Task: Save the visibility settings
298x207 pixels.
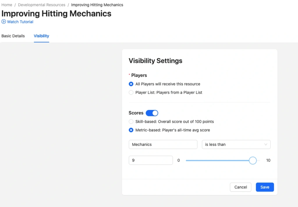Action: pyautogui.click(x=265, y=187)
